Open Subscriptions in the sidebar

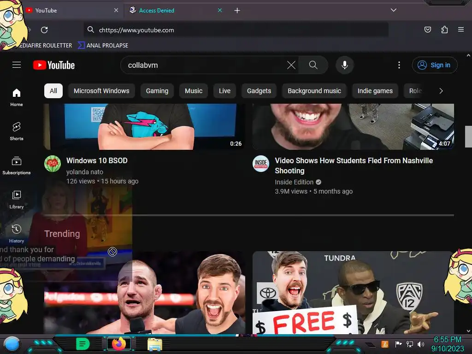tap(17, 165)
